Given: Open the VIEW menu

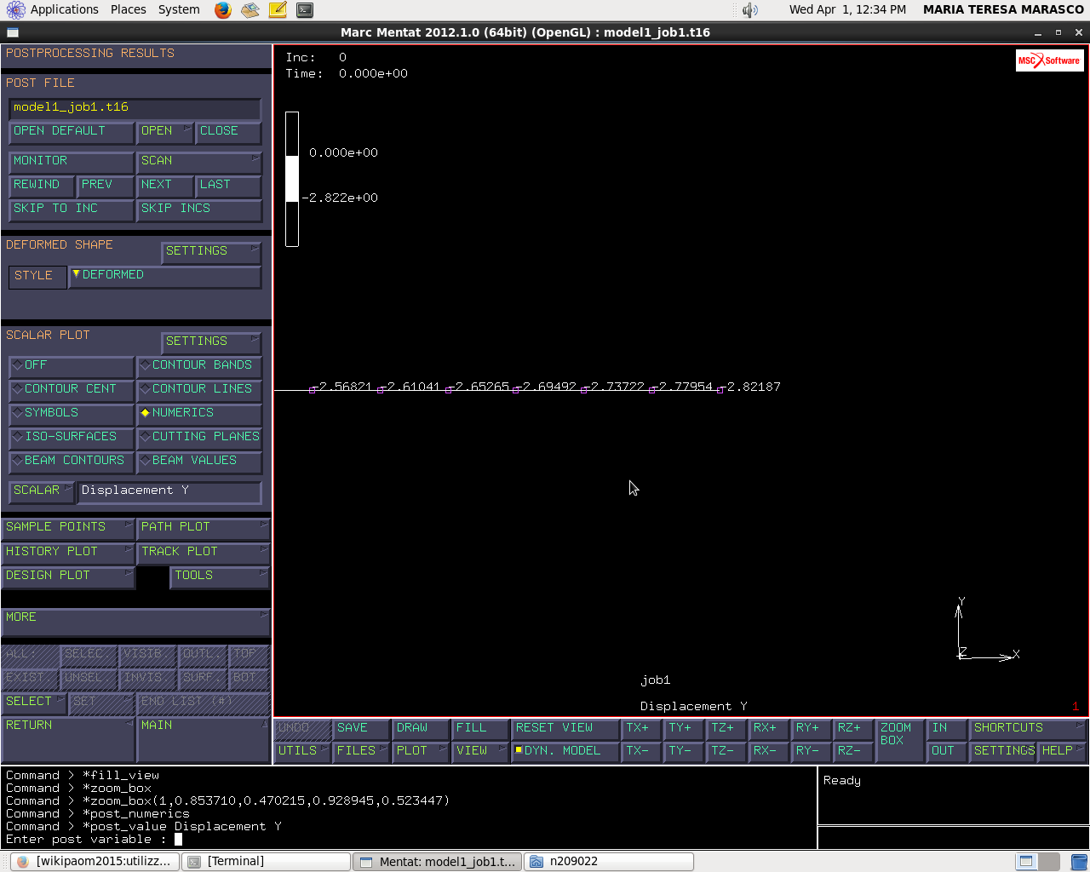Looking at the screenshot, I should tap(480, 752).
